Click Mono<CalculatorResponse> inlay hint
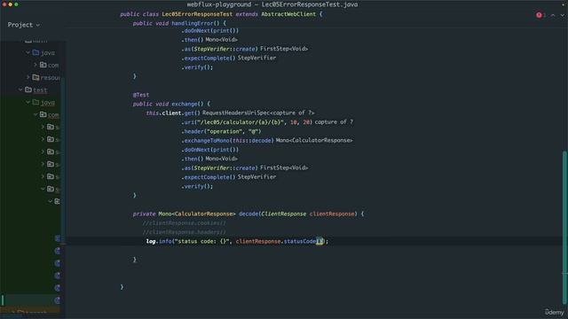 [314, 140]
